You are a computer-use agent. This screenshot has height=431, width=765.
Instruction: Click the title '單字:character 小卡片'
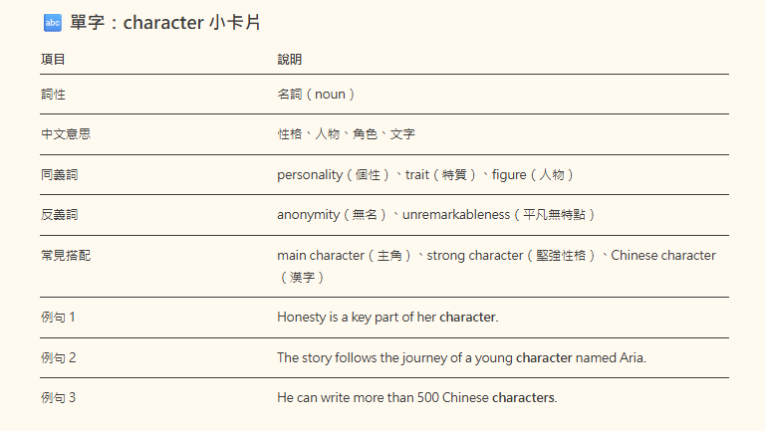pos(165,23)
